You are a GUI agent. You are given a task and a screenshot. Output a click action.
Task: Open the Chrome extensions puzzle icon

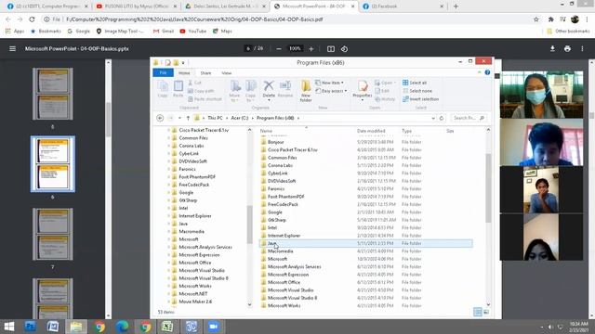pyautogui.click(x=550, y=19)
